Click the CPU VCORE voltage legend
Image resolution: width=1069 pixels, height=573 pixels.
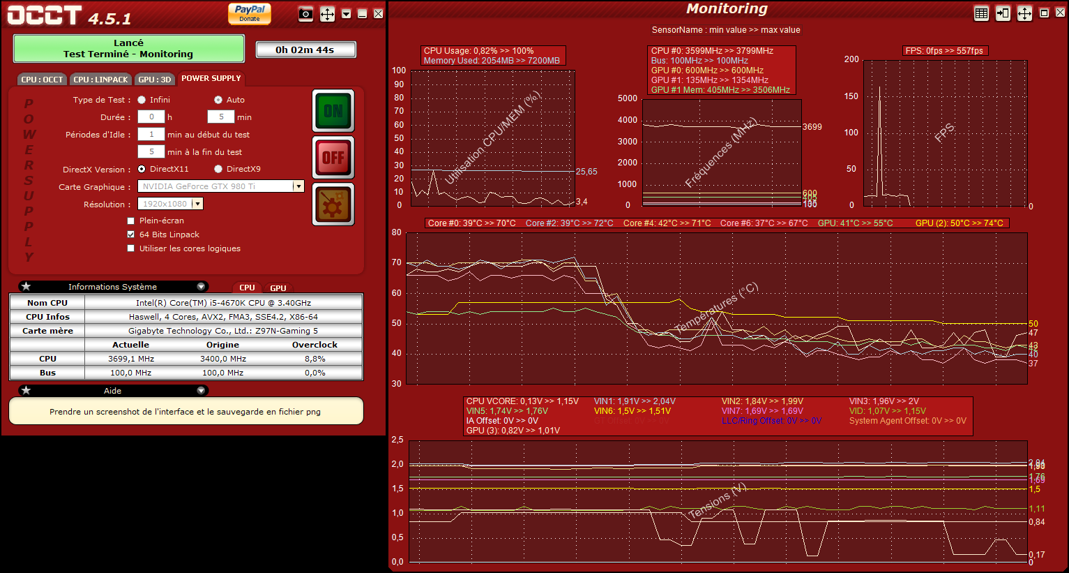pyautogui.click(x=523, y=401)
